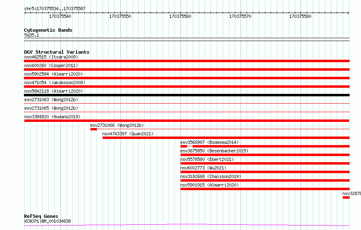The width and height of the screenshot is (361, 230).
Task: Click the short red block under esv2731066
Action: click(x=94, y=129)
